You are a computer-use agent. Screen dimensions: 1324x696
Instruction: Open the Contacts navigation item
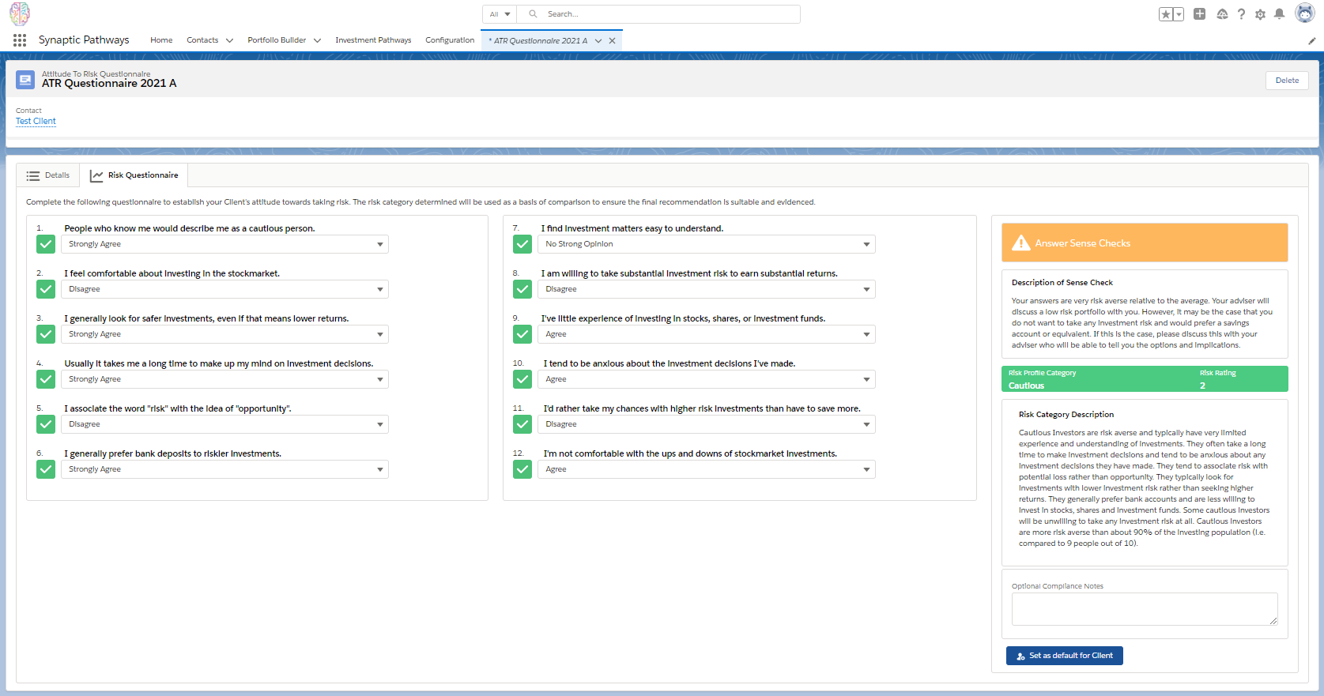(202, 40)
